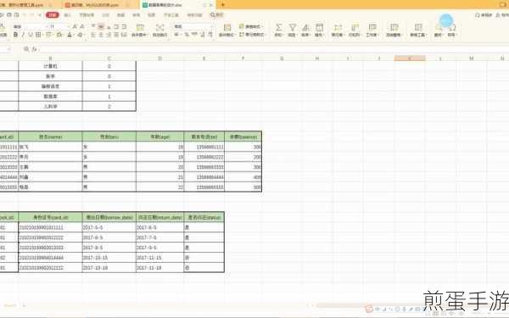The height and width of the screenshot is (318, 509).
Task: Open the font color picker
Action: [70, 35]
